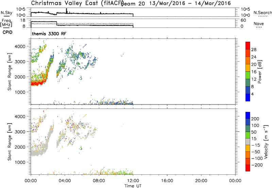Click the '28' value on Power colorbar
Image resolution: width=272 pixels, height=188 pixels.
(254, 50)
